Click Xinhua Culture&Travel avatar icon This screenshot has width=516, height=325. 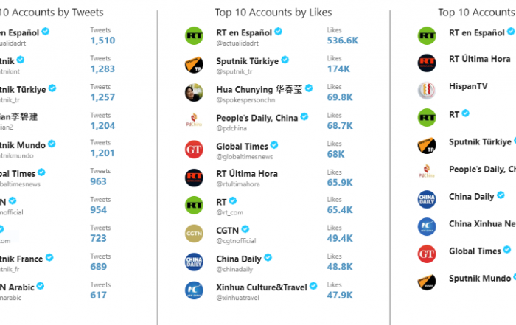(x=194, y=290)
